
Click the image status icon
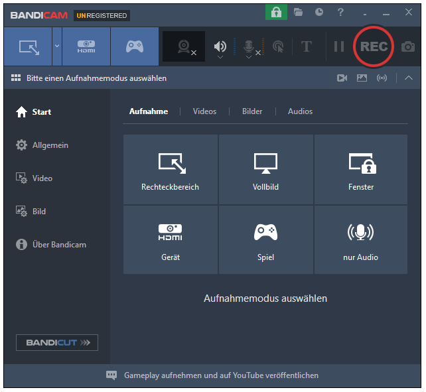coord(362,78)
